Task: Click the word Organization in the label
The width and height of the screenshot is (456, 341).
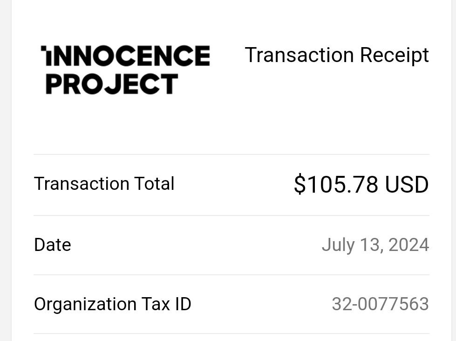Action: tap(85, 304)
